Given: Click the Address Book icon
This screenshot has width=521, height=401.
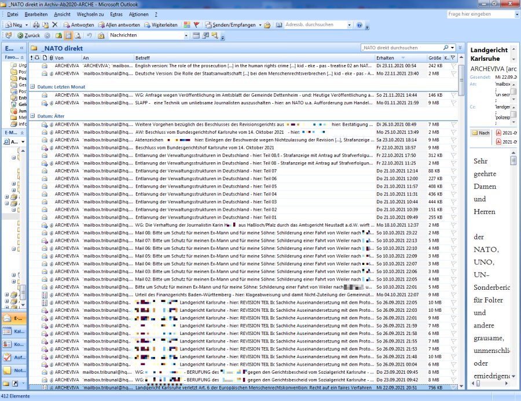Looking at the screenshot, I should [279, 25].
